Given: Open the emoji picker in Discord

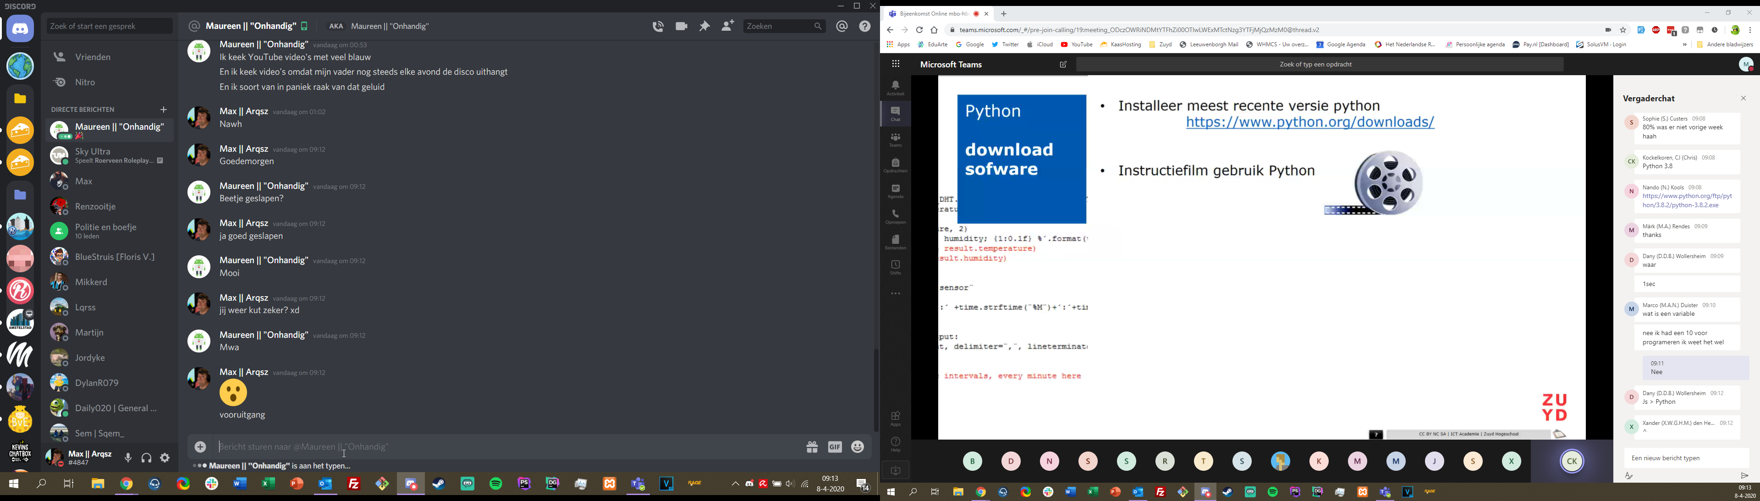Looking at the screenshot, I should click(x=858, y=447).
